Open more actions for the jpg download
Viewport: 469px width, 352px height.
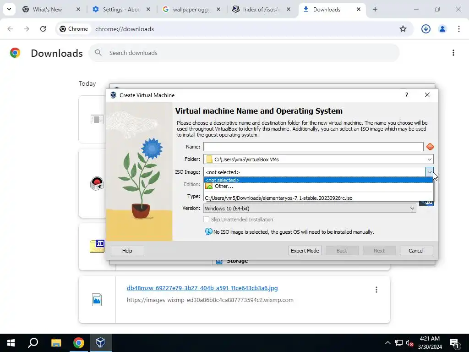(x=376, y=290)
